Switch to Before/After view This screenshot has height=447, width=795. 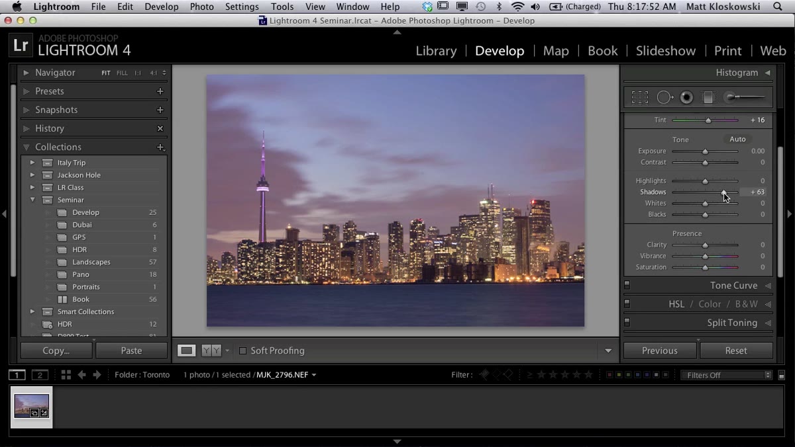tap(211, 350)
